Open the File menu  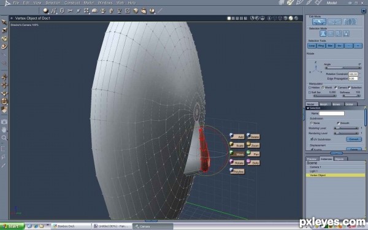tap(16, 3)
